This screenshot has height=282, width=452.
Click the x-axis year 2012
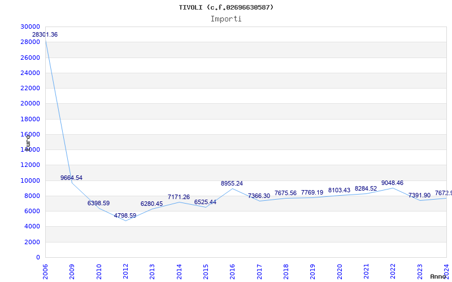click(125, 271)
